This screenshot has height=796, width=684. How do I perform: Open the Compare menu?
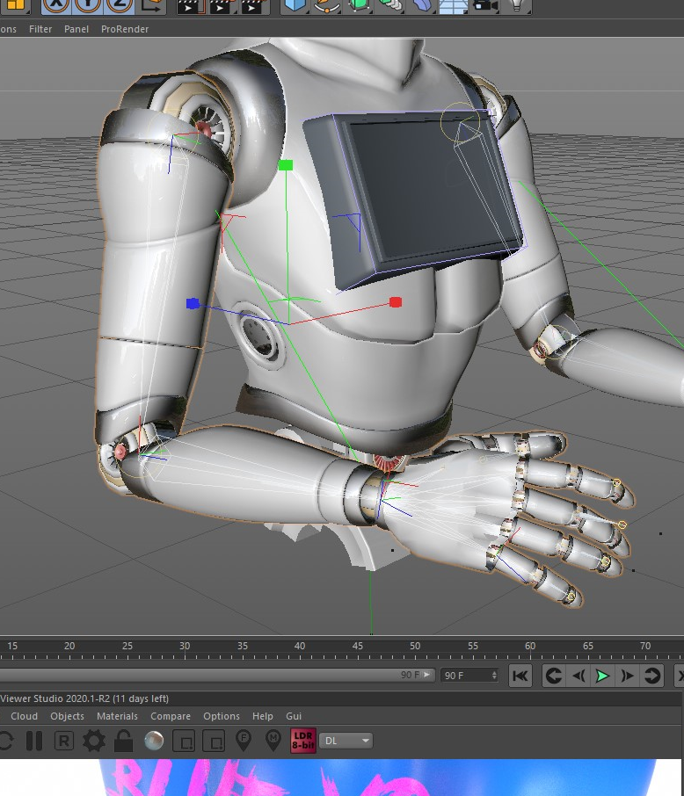[x=171, y=716]
